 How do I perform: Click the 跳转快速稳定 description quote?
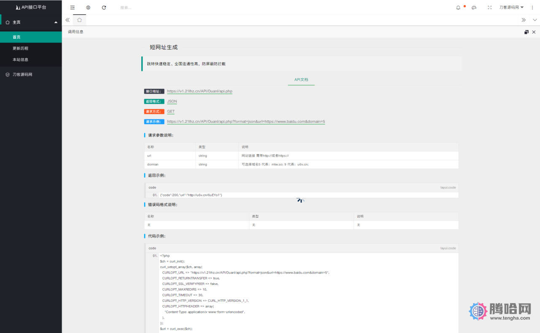coord(186,64)
